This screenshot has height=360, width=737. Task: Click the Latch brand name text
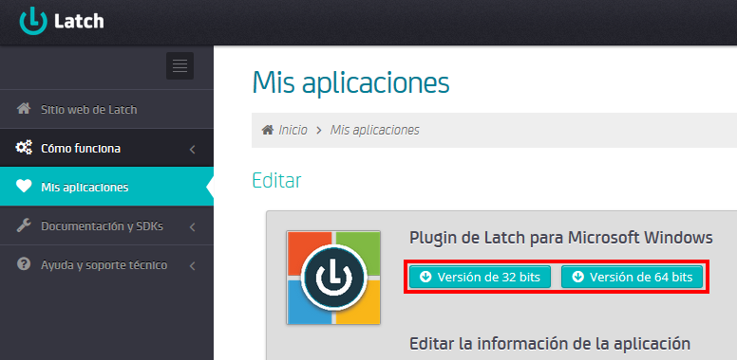[79, 21]
